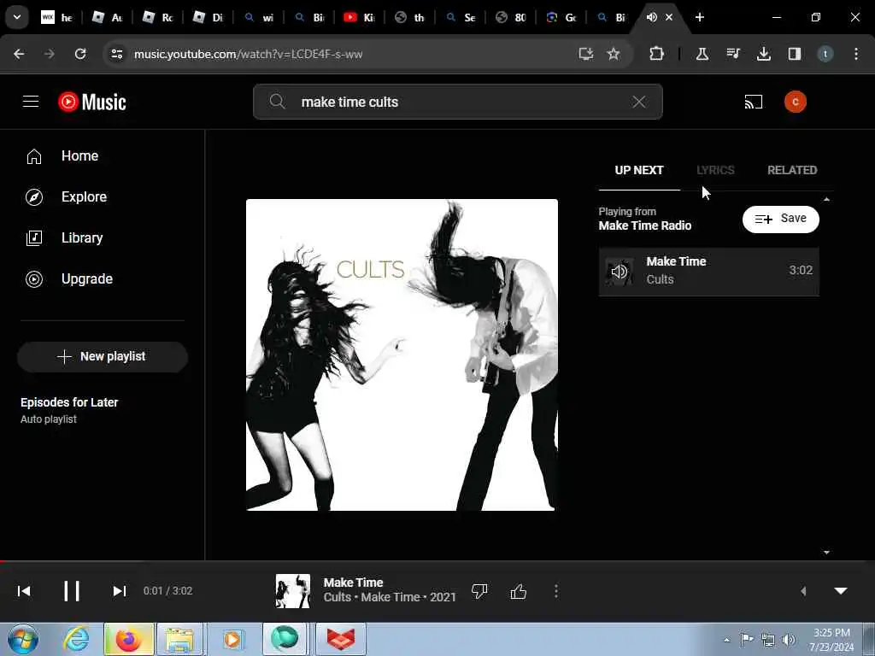Open the media player taskbar icon
The image size is (875, 656).
(232, 639)
